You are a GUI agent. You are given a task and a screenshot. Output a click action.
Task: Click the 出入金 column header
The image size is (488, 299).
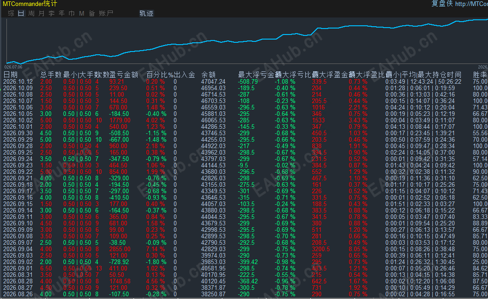[x=184, y=75]
